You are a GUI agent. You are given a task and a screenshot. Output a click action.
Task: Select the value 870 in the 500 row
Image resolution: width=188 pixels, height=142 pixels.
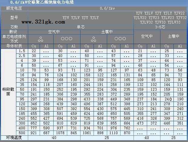[x=127, y=133]
